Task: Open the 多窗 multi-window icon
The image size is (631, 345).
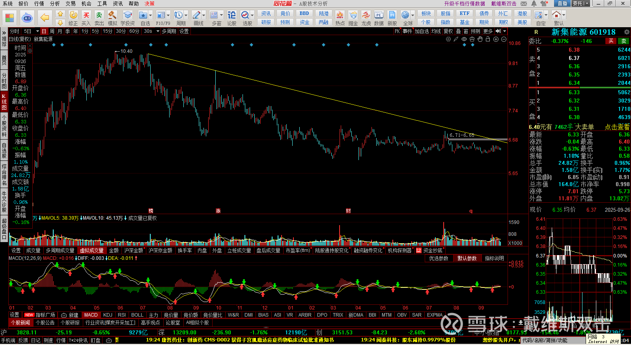Action: pyautogui.click(x=214, y=15)
